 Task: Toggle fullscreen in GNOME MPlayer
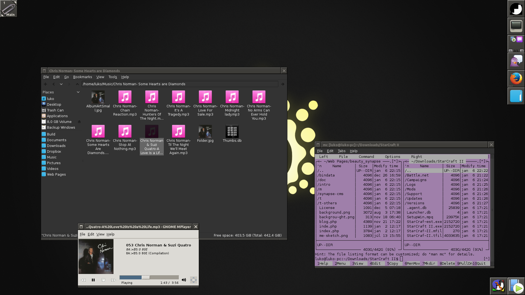pos(194,280)
